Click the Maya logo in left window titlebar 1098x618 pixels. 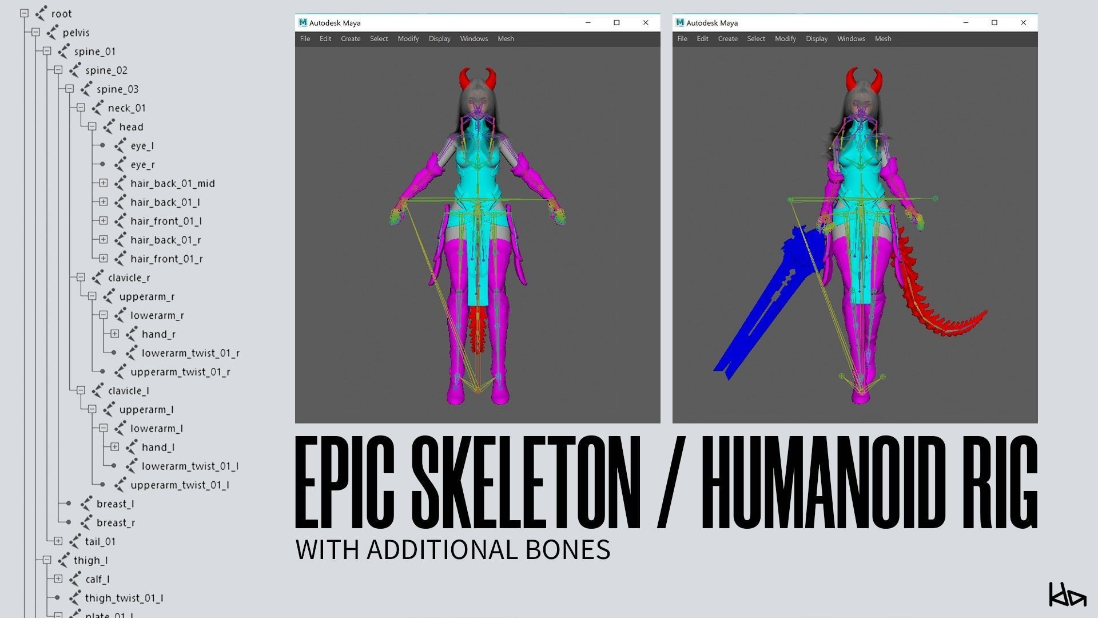[303, 22]
